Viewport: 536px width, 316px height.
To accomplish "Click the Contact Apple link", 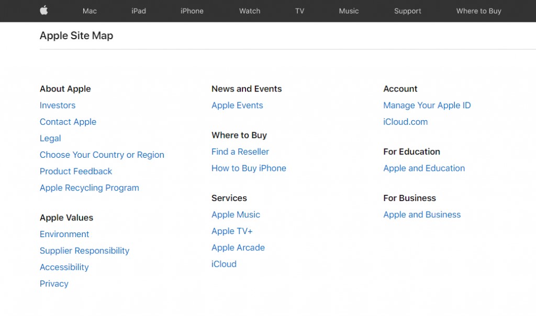I will point(68,122).
